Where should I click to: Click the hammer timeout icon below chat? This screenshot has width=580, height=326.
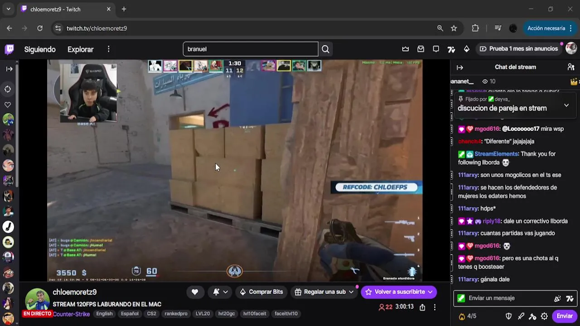(532, 316)
